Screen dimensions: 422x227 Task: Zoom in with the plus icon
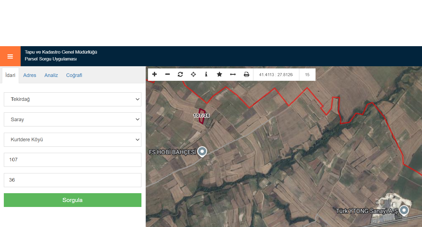click(x=155, y=74)
